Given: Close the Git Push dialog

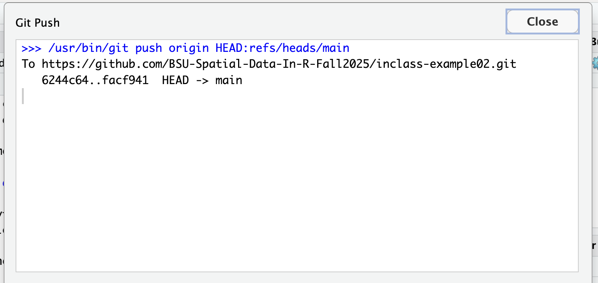Looking at the screenshot, I should [542, 21].
